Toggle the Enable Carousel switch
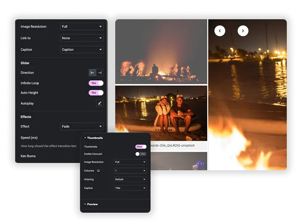Image resolution: width=301 pixels, height=223 pixels. coord(141,154)
